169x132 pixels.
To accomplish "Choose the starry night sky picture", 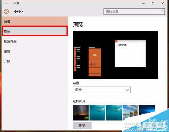I will (x=81, y=112).
